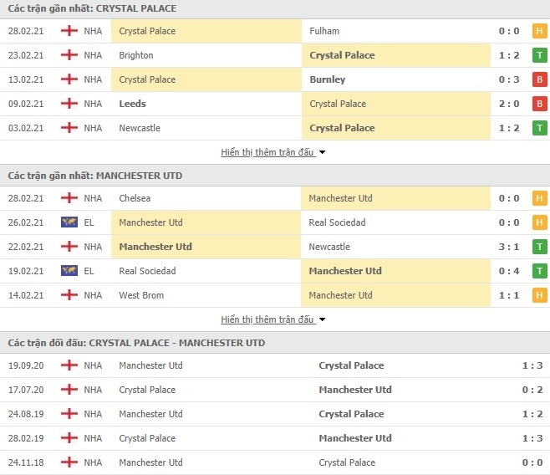Click the orange H badge for West Brom match

(x=539, y=295)
